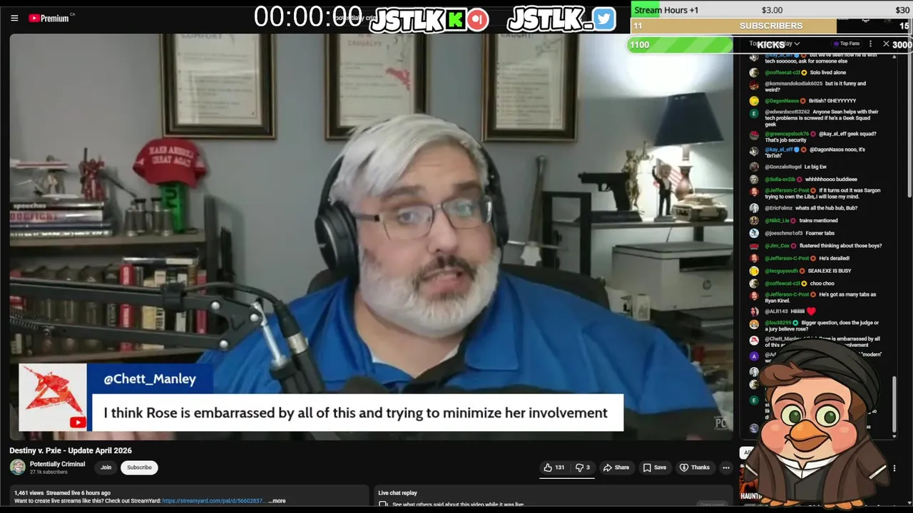This screenshot has width=913, height=513.
Task: Click the video player area
Action: coord(371,235)
